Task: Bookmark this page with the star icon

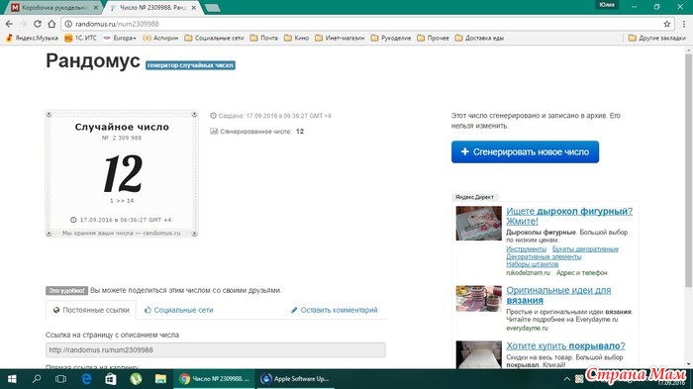Action: pyautogui.click(x=667, y=24)
